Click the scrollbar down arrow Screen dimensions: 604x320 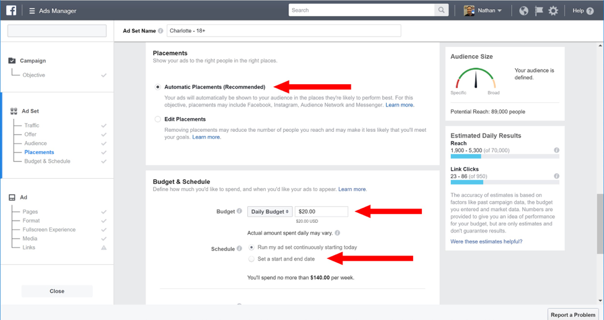pos(600,300)
